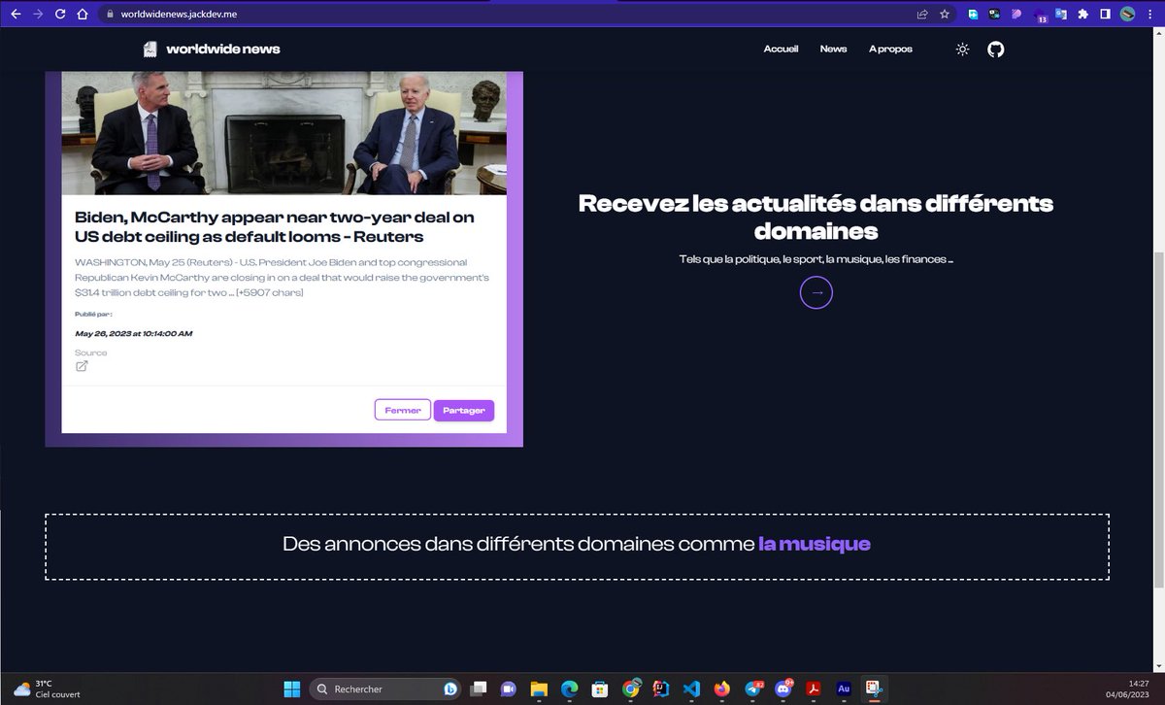Click the Biden McCarthy article image
Viewport: 1165px width, 705px height.
click(x=283, y=133)
